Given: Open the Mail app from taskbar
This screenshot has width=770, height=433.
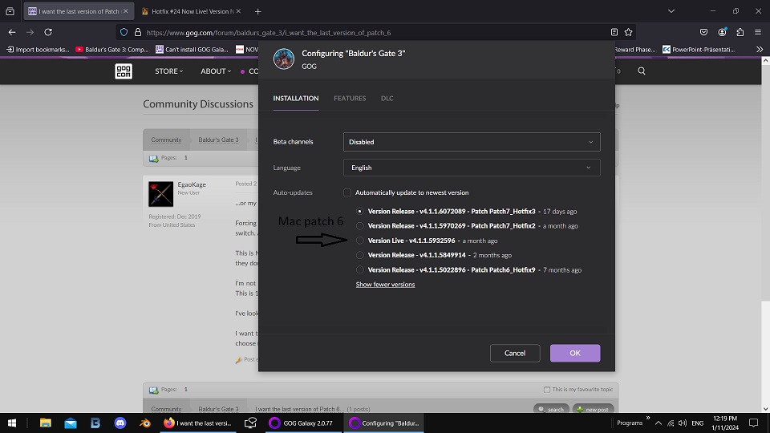Looking at the screenshot, I should [71, 423].
